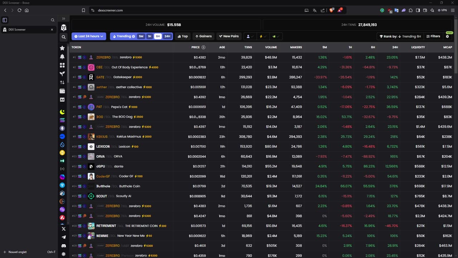This screenshot has width=458, height=258.
Task: Open the VPN button menu
Action: coord(442,10)
